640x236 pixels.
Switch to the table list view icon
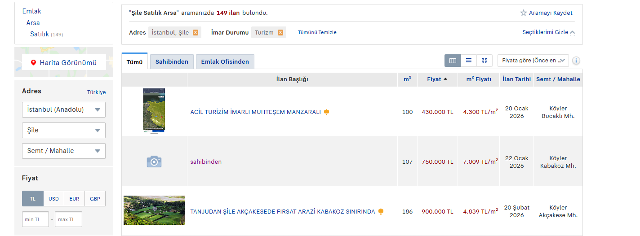453,61
